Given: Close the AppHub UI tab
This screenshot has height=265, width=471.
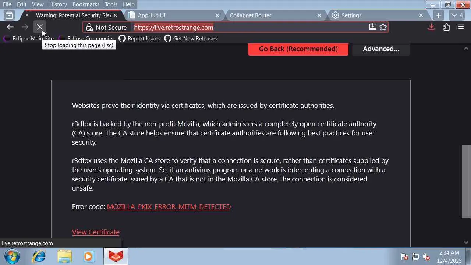Looking at the screenshot, I should pyautogui.click(x=217, y=15).
